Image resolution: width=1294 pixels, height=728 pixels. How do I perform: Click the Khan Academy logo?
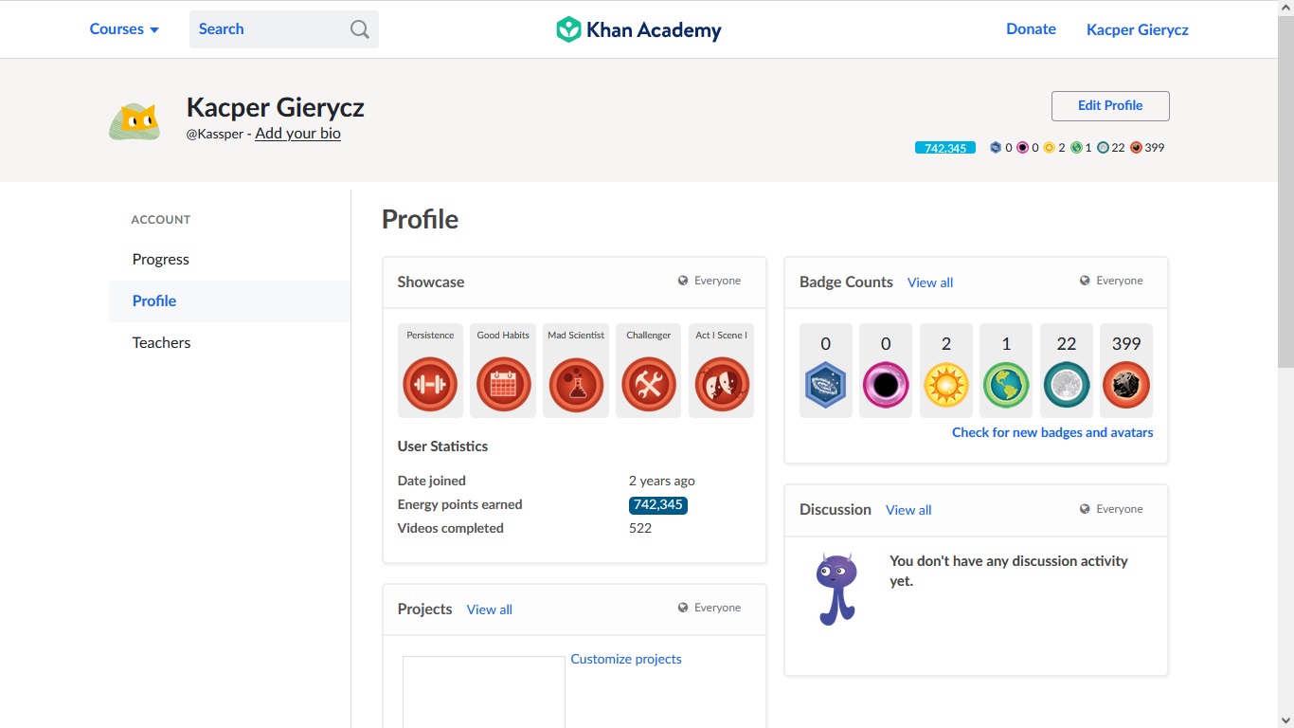[x=638, y=29]
